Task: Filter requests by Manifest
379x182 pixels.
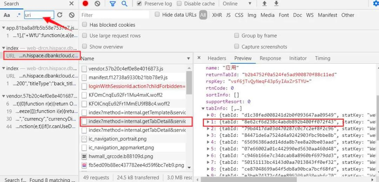Action: click(327, 15)
